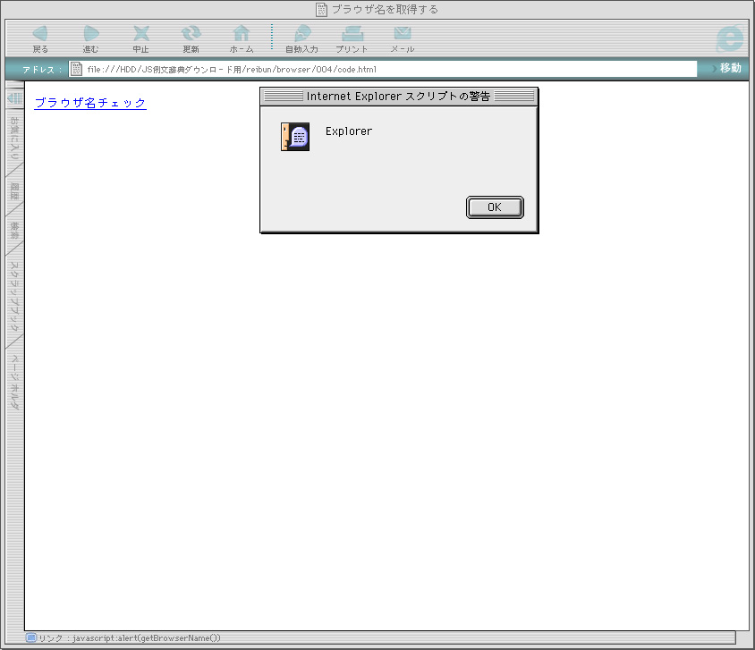Viewport: 755px width, 650px height.
Task: Open the History (履歴) side tab
Action: click(15, 191)
